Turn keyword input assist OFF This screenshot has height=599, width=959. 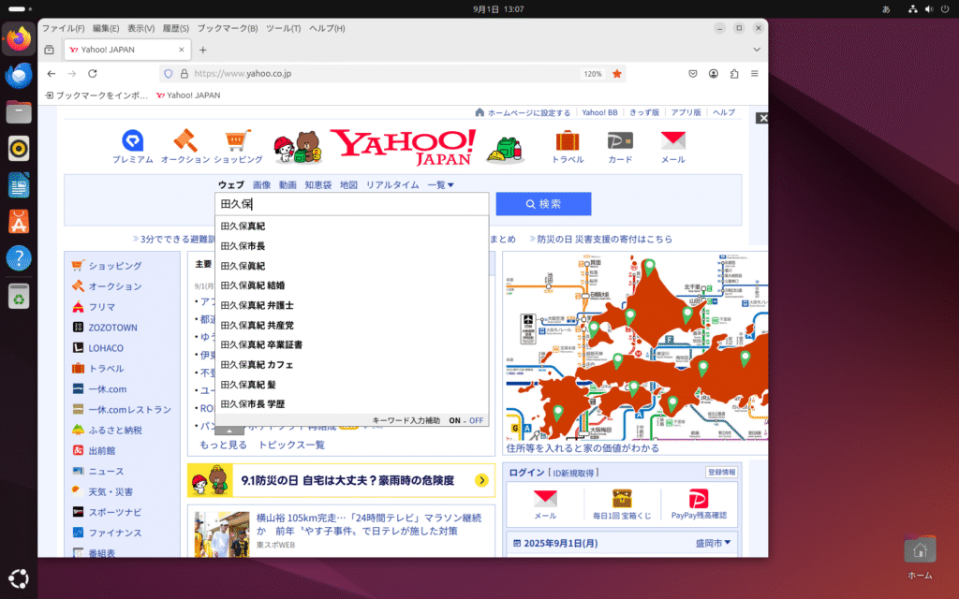[x=476, y=420]
